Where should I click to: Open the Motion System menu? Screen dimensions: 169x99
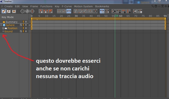pos(83,6)
